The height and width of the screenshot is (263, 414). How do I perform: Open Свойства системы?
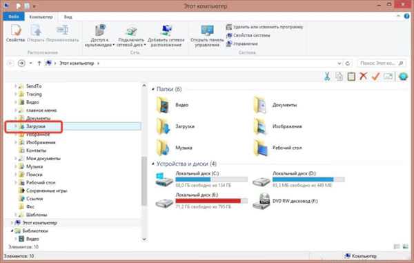248,35
